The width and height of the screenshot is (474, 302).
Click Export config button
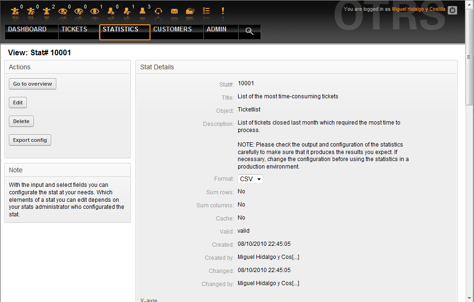coord(30,140)
